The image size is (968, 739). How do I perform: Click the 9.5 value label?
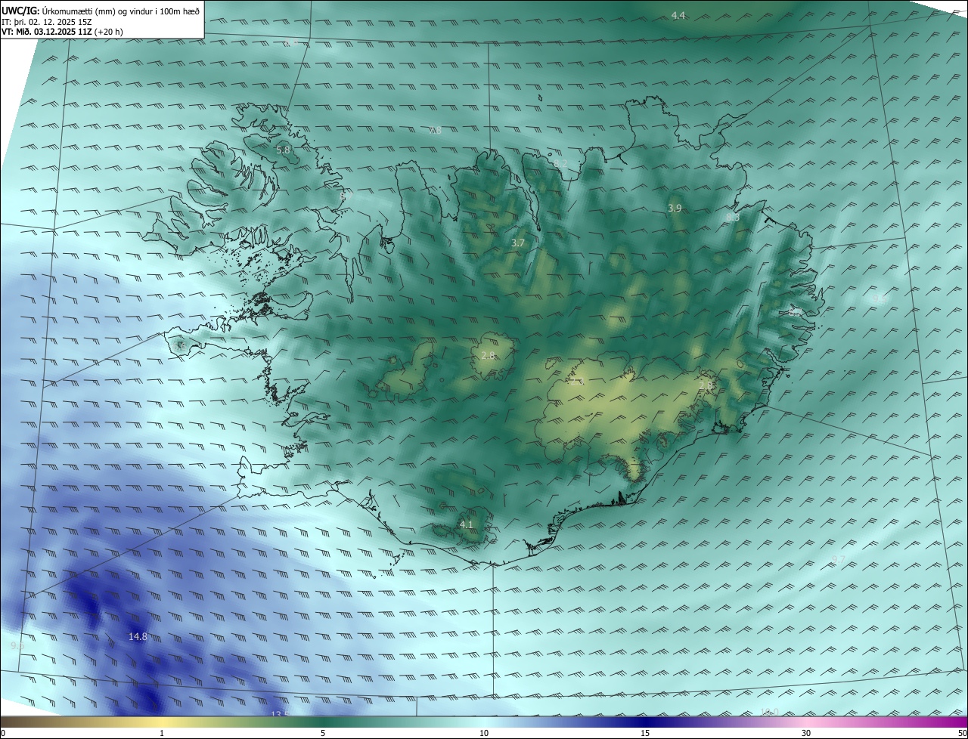click(880, 299)
